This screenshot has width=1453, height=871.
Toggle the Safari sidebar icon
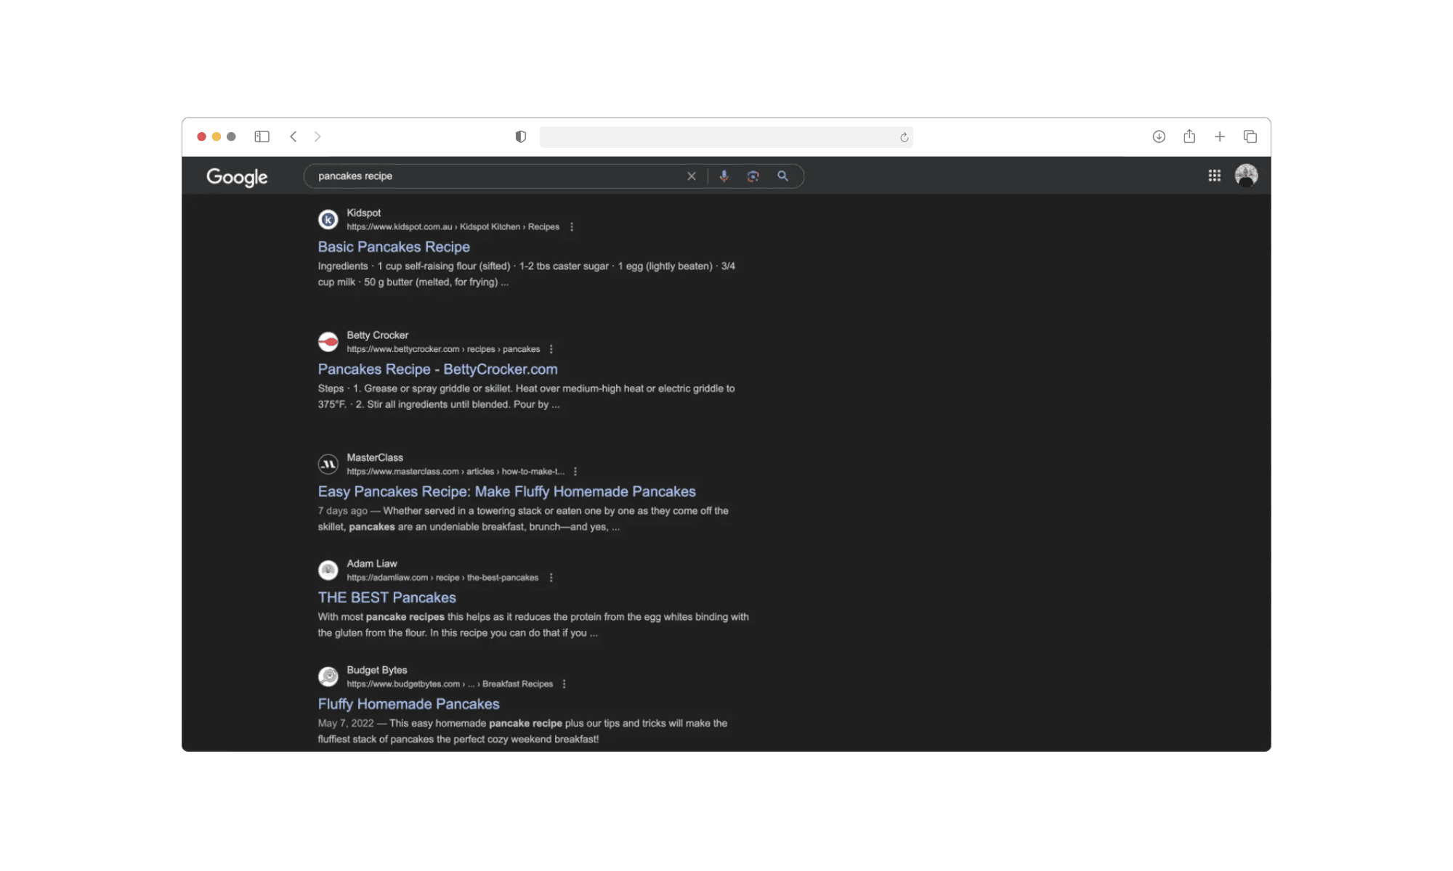(262, 136)
